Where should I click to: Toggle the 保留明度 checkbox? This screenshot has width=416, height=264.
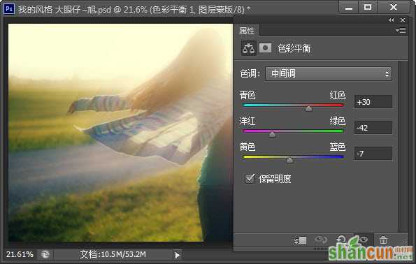click(x=250, y=179)
